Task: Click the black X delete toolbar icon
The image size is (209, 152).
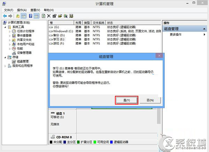Action: [x=49, y=16]
